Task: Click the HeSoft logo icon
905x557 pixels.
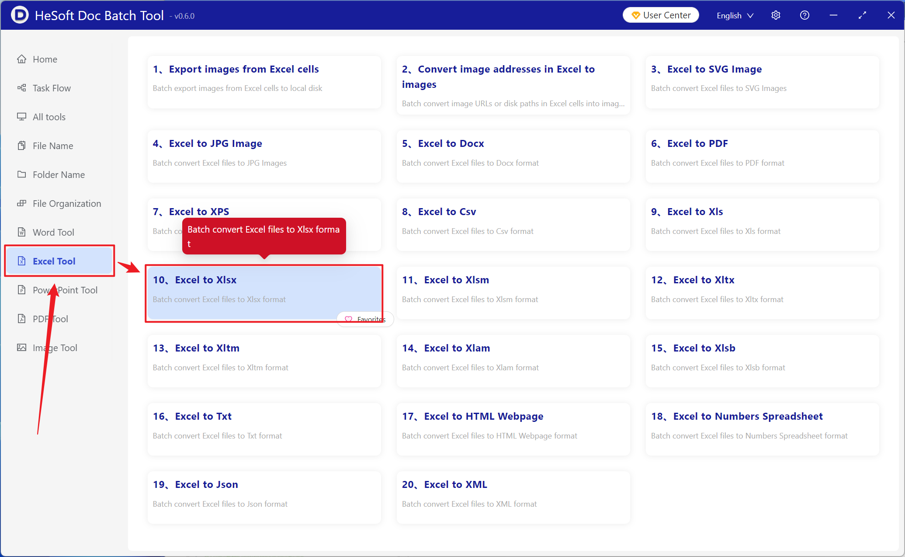Action: [x=20, y=15]
